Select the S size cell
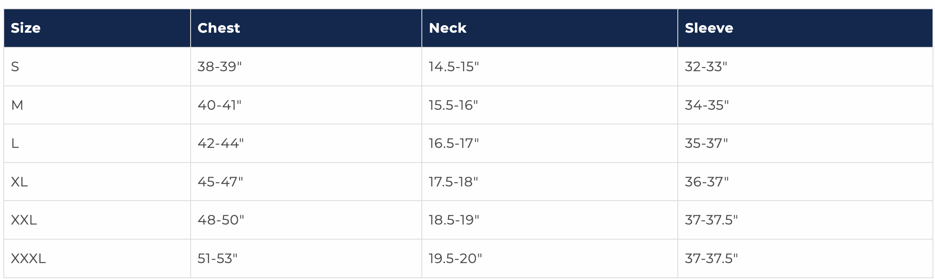935x279 pixels. [15, 67]
